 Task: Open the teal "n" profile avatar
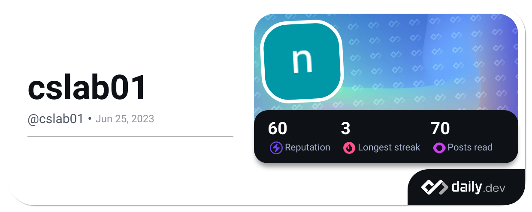[x=302, y=60]
